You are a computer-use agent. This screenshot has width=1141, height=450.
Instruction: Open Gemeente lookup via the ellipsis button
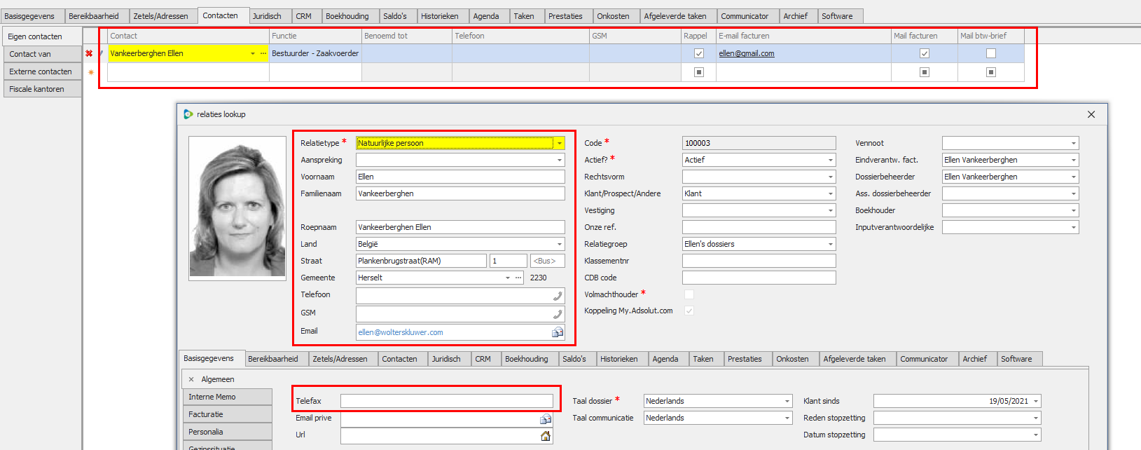click(518, 278)
